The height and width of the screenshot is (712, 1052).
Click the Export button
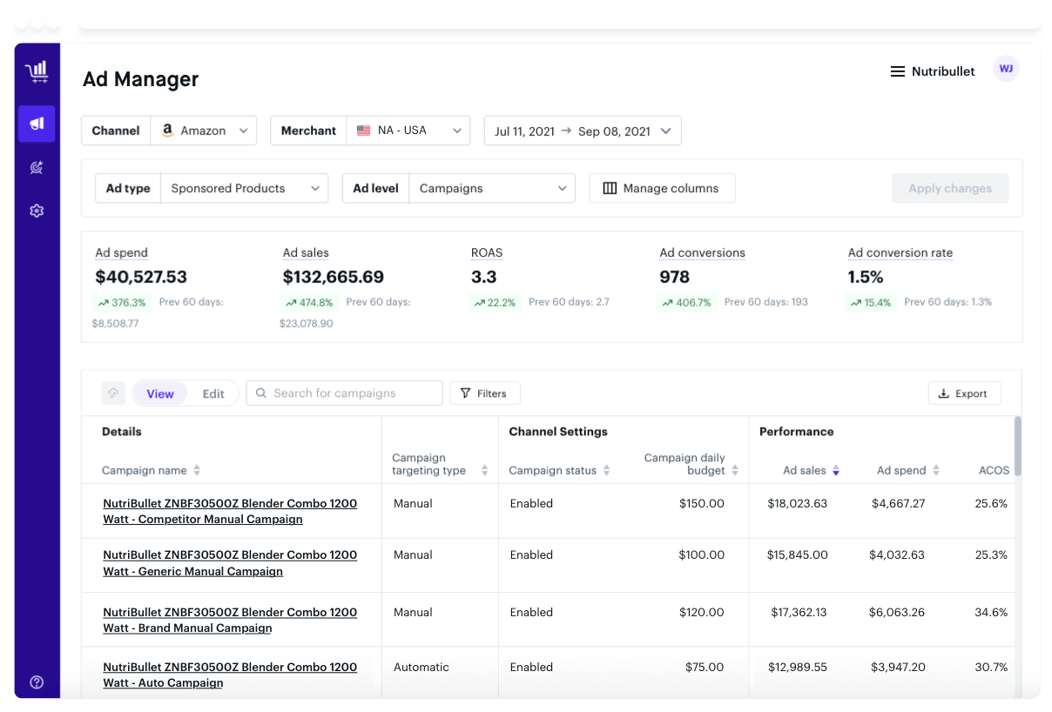(964, 393)
